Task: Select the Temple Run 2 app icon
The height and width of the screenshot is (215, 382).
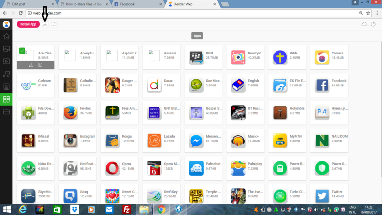Action: click(196, 196)
